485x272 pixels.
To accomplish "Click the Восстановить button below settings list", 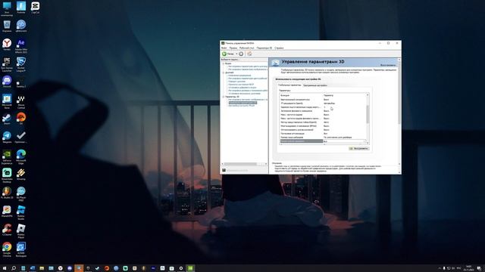I will [358, 149].
